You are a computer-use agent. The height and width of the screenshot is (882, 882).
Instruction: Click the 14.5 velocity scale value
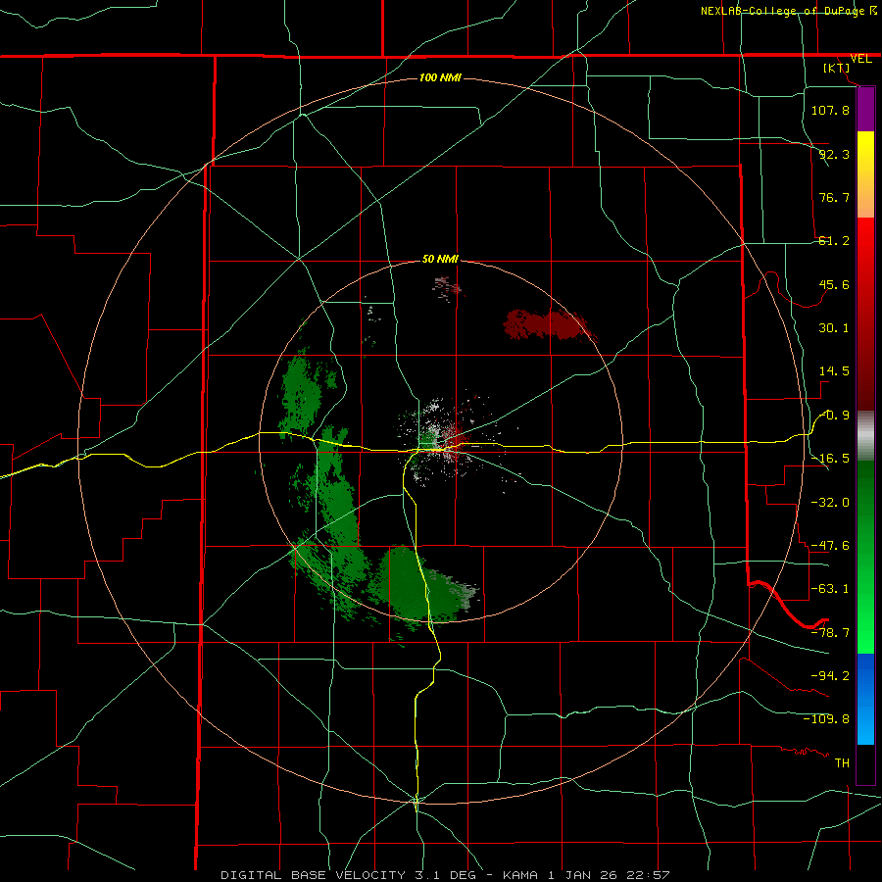[834, 371]
